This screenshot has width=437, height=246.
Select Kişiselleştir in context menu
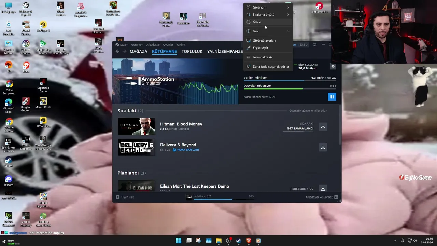(x=268, y=48)
